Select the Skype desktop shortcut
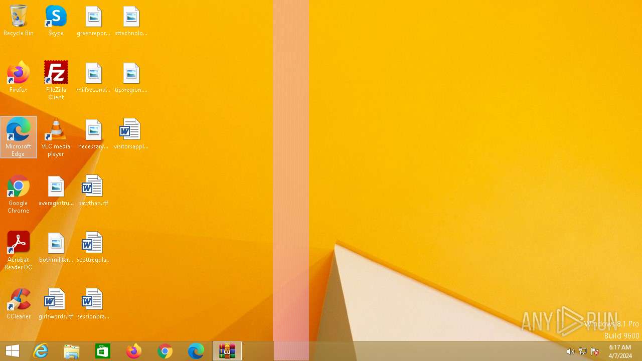Image resolution: width=642 pixels, height=361 pixels. pyautogui.click(x=56, y=21)
